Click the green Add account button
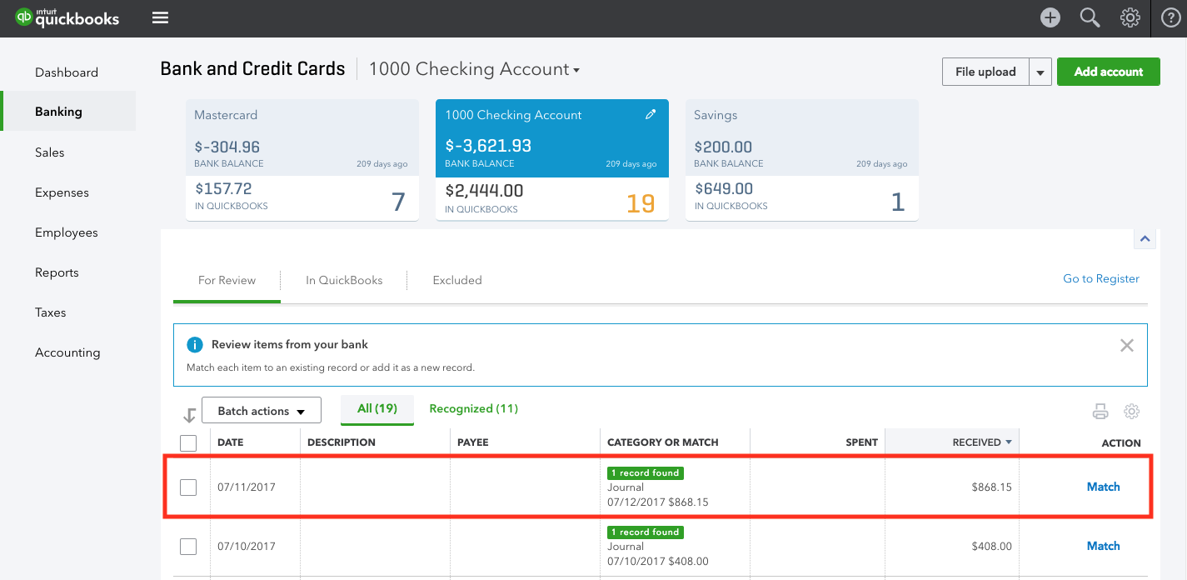This screenshot has width=1187, height=580. 1108,72
